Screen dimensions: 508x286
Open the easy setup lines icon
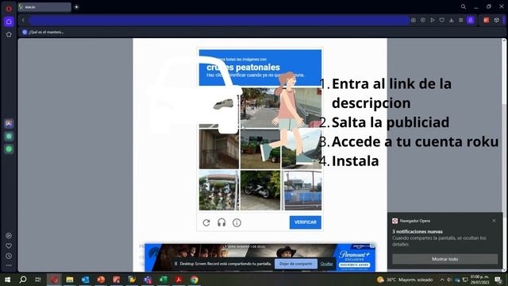pyautogui.click(x=460, y=20)
